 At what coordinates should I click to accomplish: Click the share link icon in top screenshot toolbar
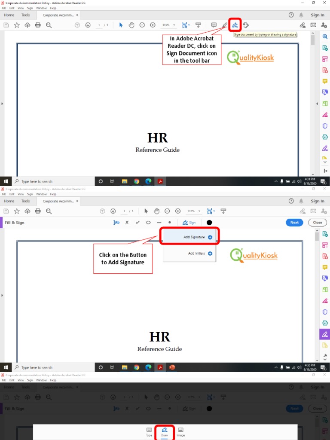click(302, 25)
